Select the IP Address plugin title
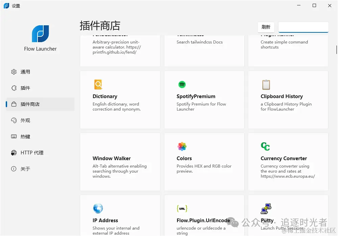338x236 pixels. click(x=105, y=220)
